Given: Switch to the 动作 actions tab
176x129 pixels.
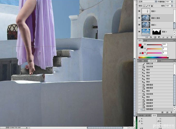Looking at the screenshot, I should [159, 61].
